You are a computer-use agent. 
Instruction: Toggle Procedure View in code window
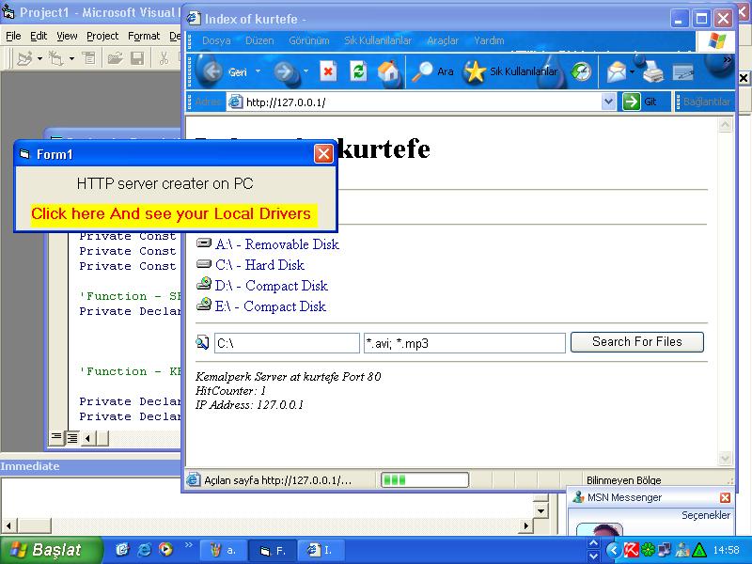tap(56, 438)
